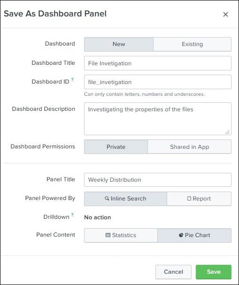Focus the Dashboard Title input field

(x=158, y=63)
